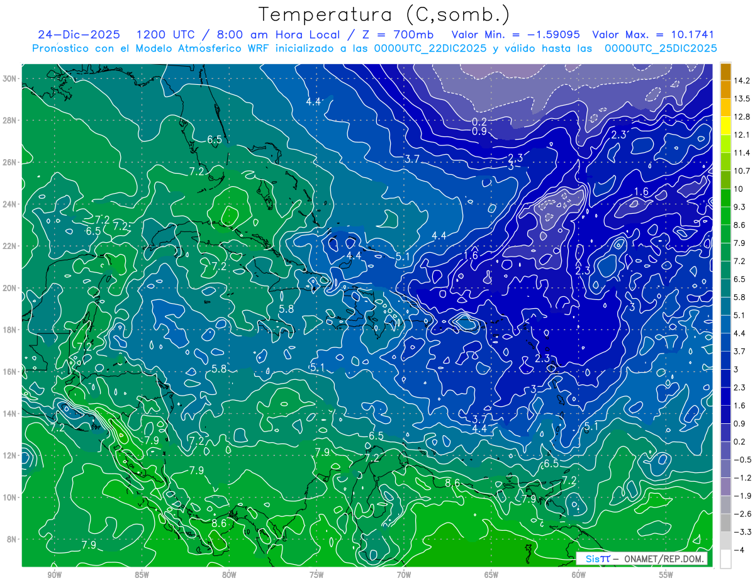Click the latitude axis label '30N'
Viewport: 755px width, 583px height.
(x=10, y=78)
